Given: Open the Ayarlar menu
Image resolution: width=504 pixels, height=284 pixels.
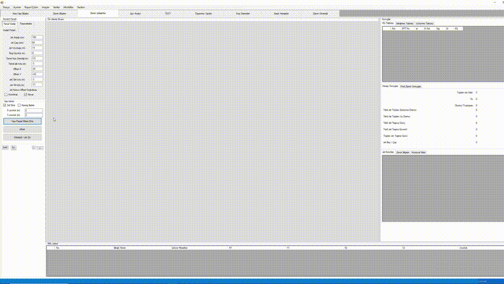Looking at the screenshot, I should (17, 7).
